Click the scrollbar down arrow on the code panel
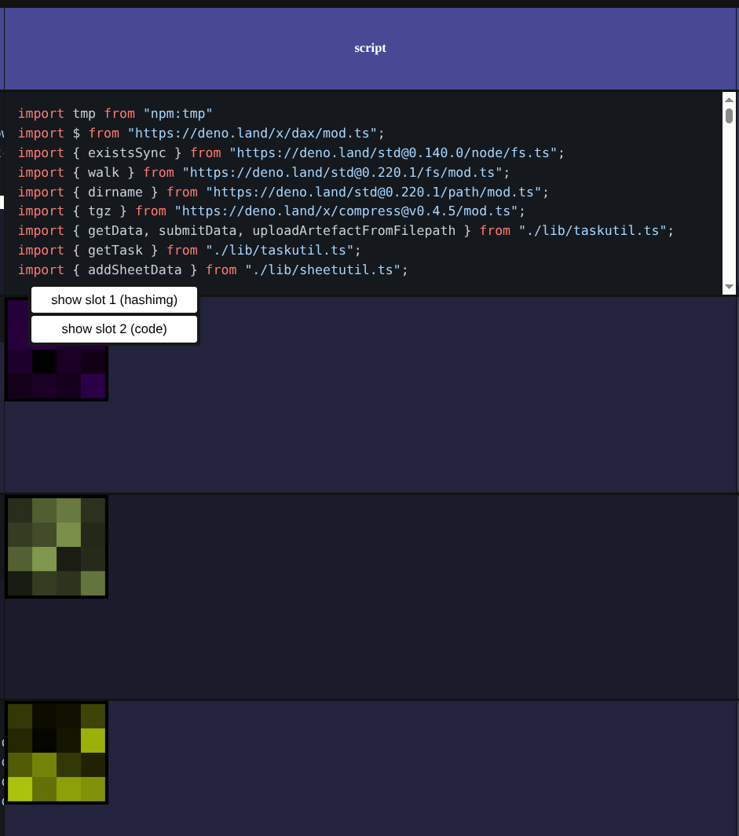Viewport: 739px width, 836px height. [730, 288]
